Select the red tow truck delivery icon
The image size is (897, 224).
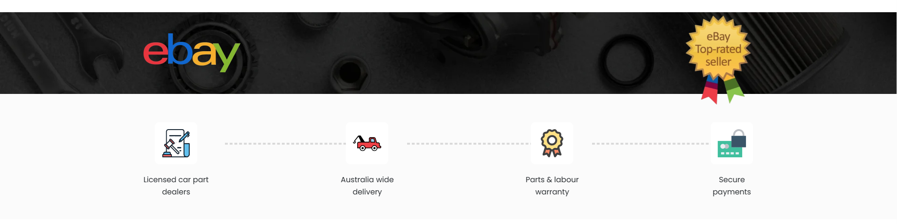point(367,143)
